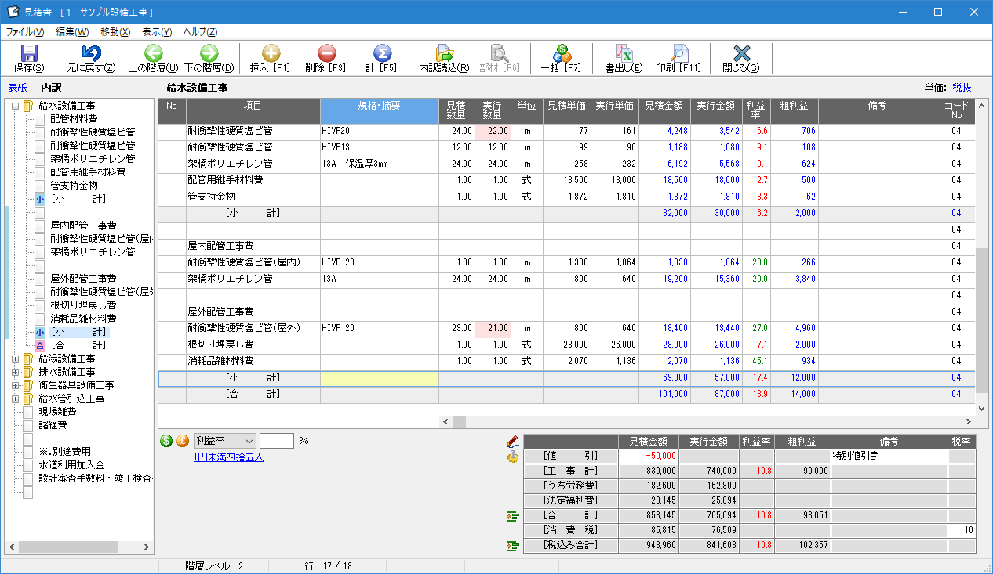
Task: Click the green list icon beside [合 計] summary
Action: (514, 515)
